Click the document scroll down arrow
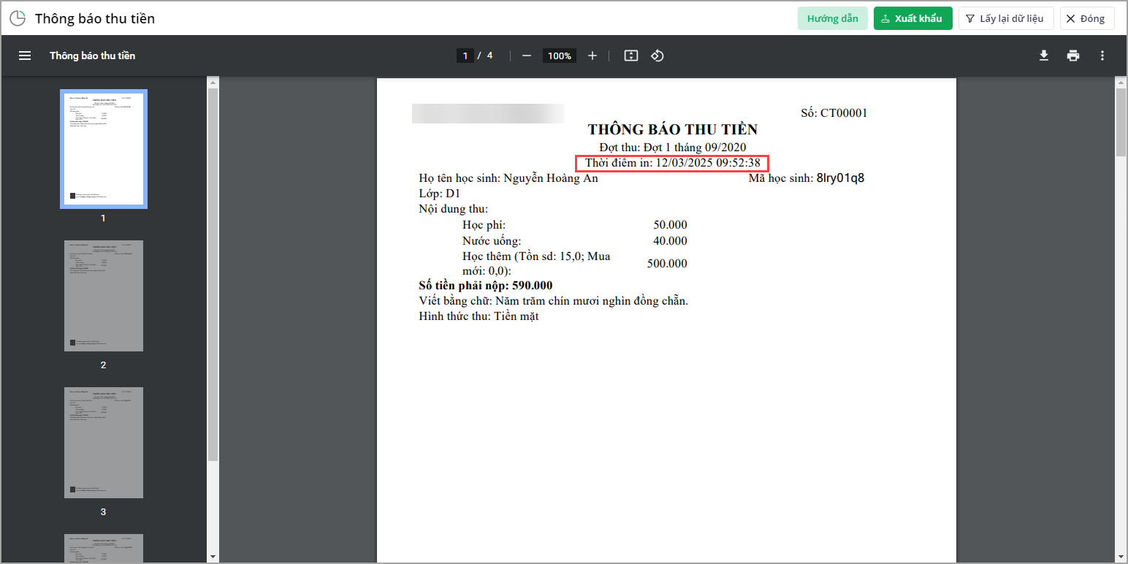The height and width of the screenshot is (564, 1128). (1121, 557)
